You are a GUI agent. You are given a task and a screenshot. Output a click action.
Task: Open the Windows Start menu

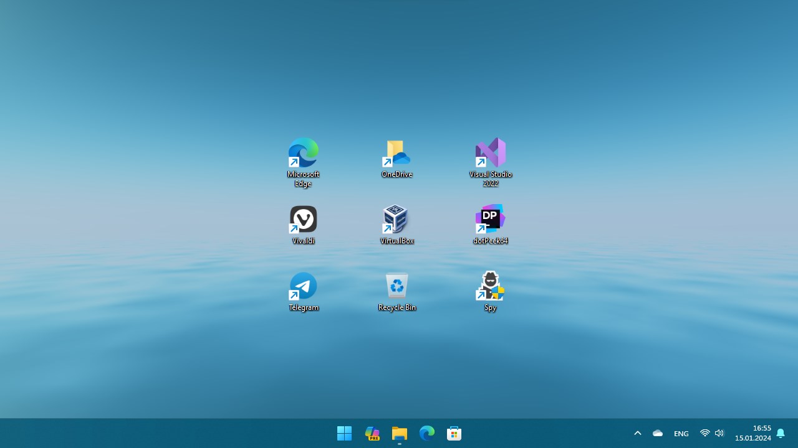click(344, 433)
